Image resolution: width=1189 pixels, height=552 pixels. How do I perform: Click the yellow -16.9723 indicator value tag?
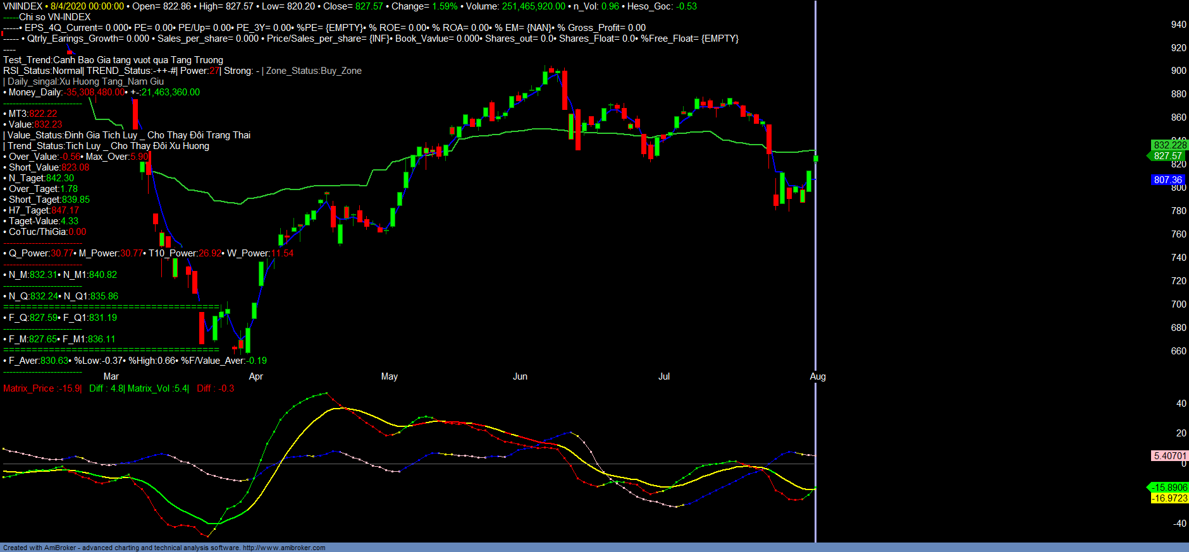click(1169, 498)
